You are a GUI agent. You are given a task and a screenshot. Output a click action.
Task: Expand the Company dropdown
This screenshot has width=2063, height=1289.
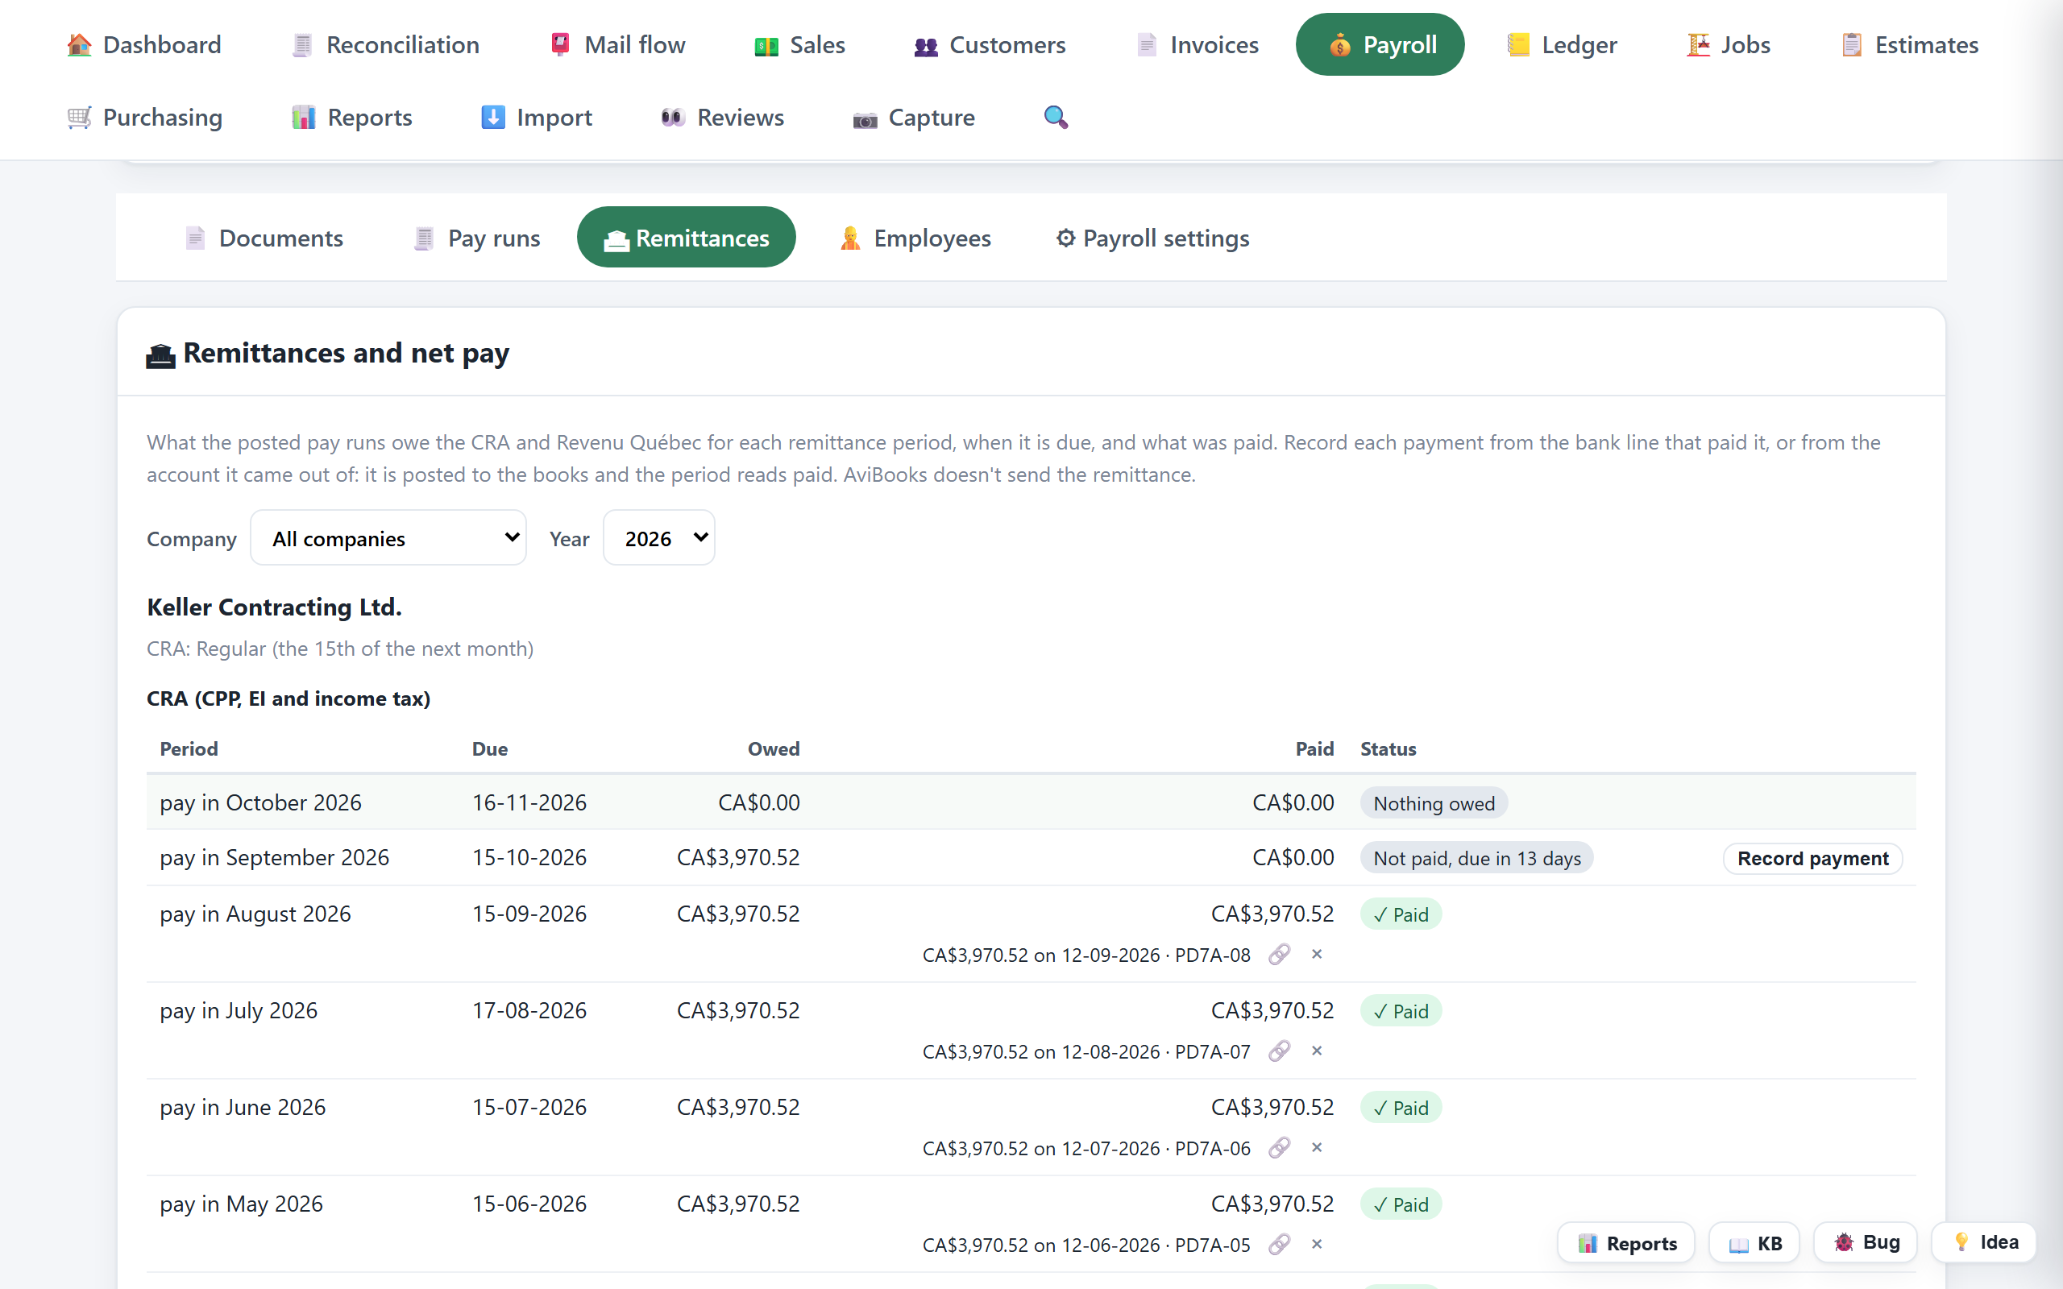pos(388,538)
